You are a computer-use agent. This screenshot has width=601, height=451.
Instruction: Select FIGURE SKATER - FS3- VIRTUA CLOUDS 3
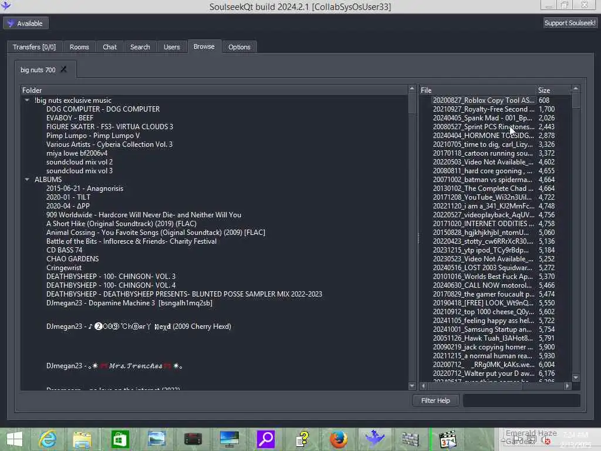pos(110,127)
